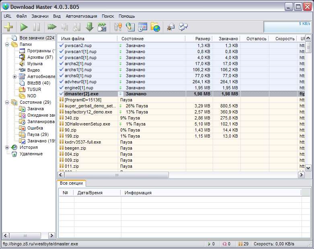Show downloads in Закачка state
The width and height of the screenshot is (314, 249).
click(x=35, y=109)
